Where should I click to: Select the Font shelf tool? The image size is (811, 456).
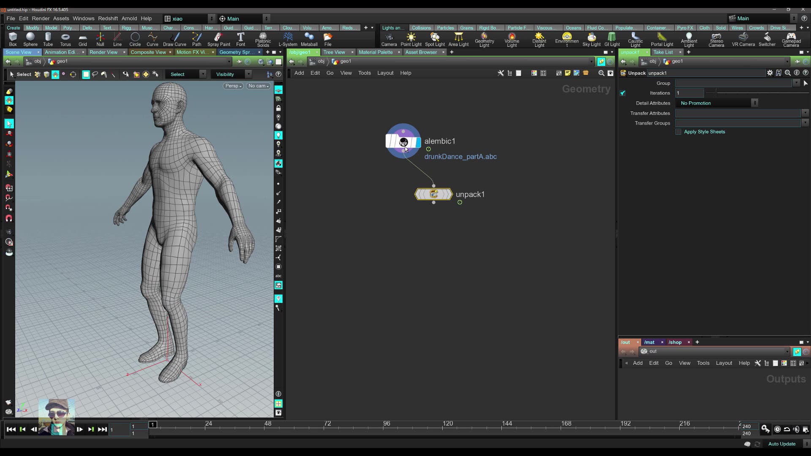[x=240, y=39]
